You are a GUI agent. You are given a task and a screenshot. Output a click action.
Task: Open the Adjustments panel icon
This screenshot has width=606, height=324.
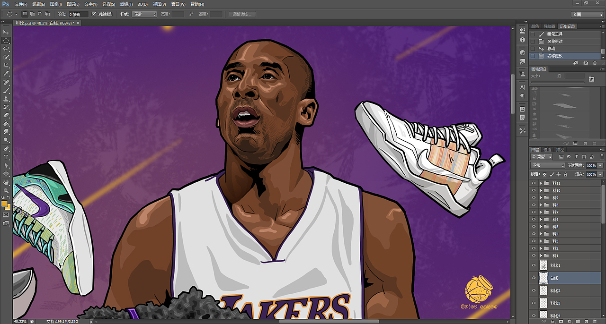[x=522, y=52]
